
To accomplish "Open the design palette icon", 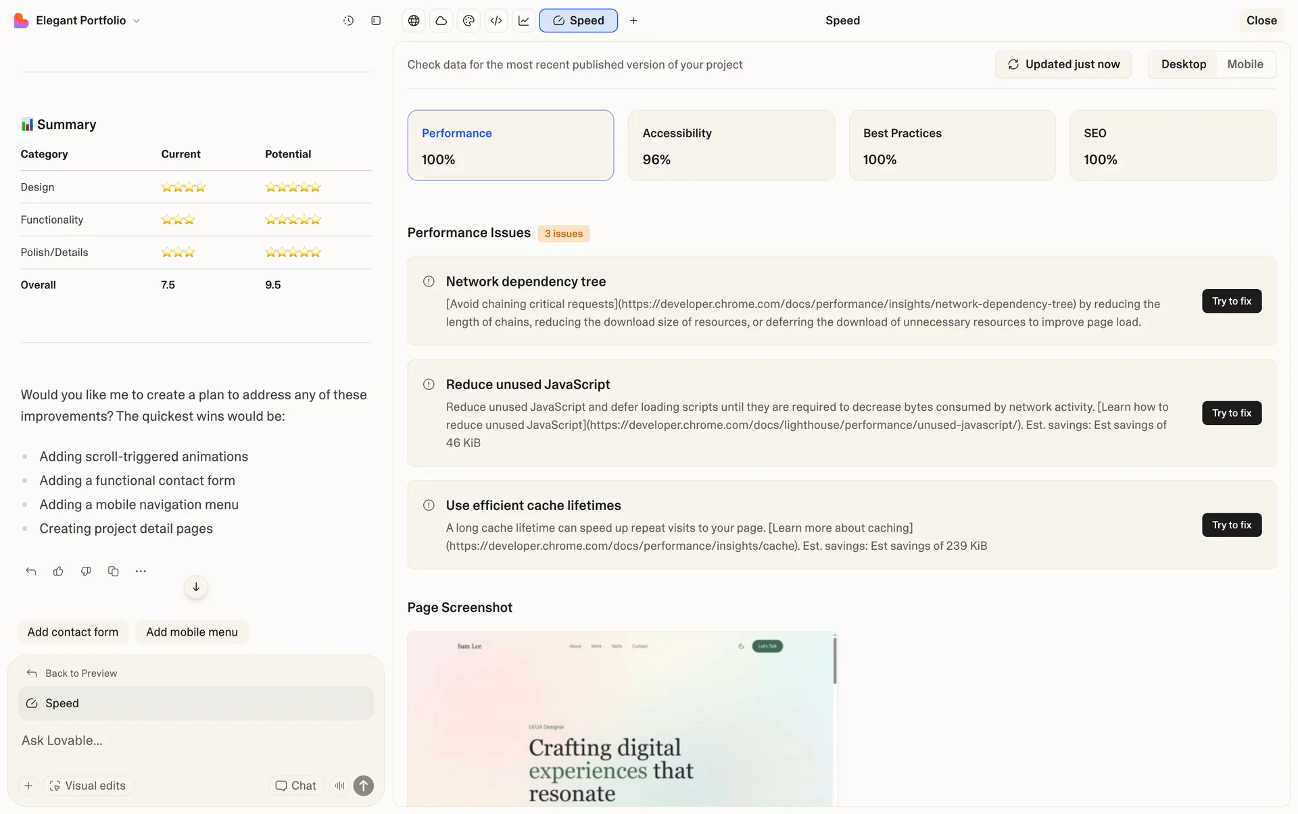I will [468, 21].
